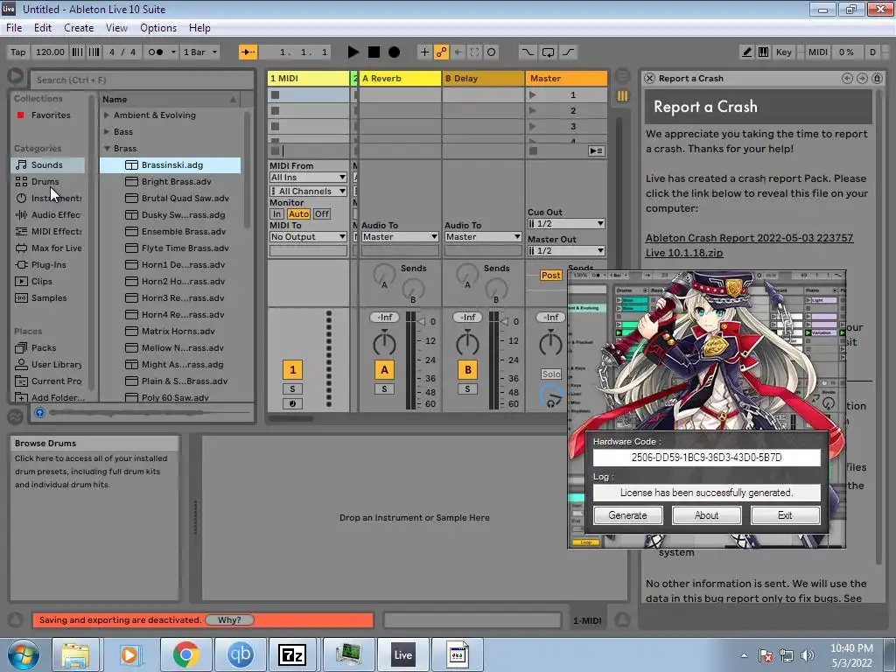Toggle Draw Mode pencil icon
This screenshot has height=672, width=896.
tap(746, 52)
